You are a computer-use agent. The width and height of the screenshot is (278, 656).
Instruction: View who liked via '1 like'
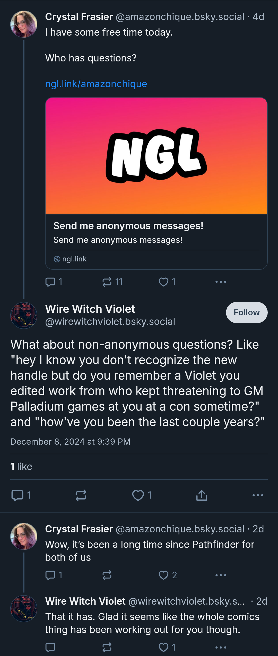(x=21, y=467)
